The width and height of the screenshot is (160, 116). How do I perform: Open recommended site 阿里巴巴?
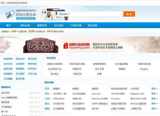[x=77, y=69]
